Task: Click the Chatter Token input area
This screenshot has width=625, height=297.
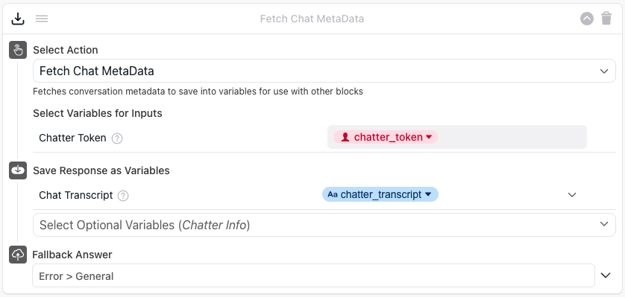Action: tap(457, 137)
